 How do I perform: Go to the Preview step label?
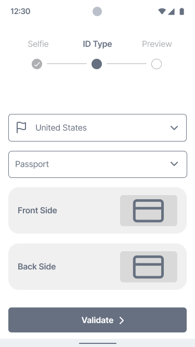point(157,44)
